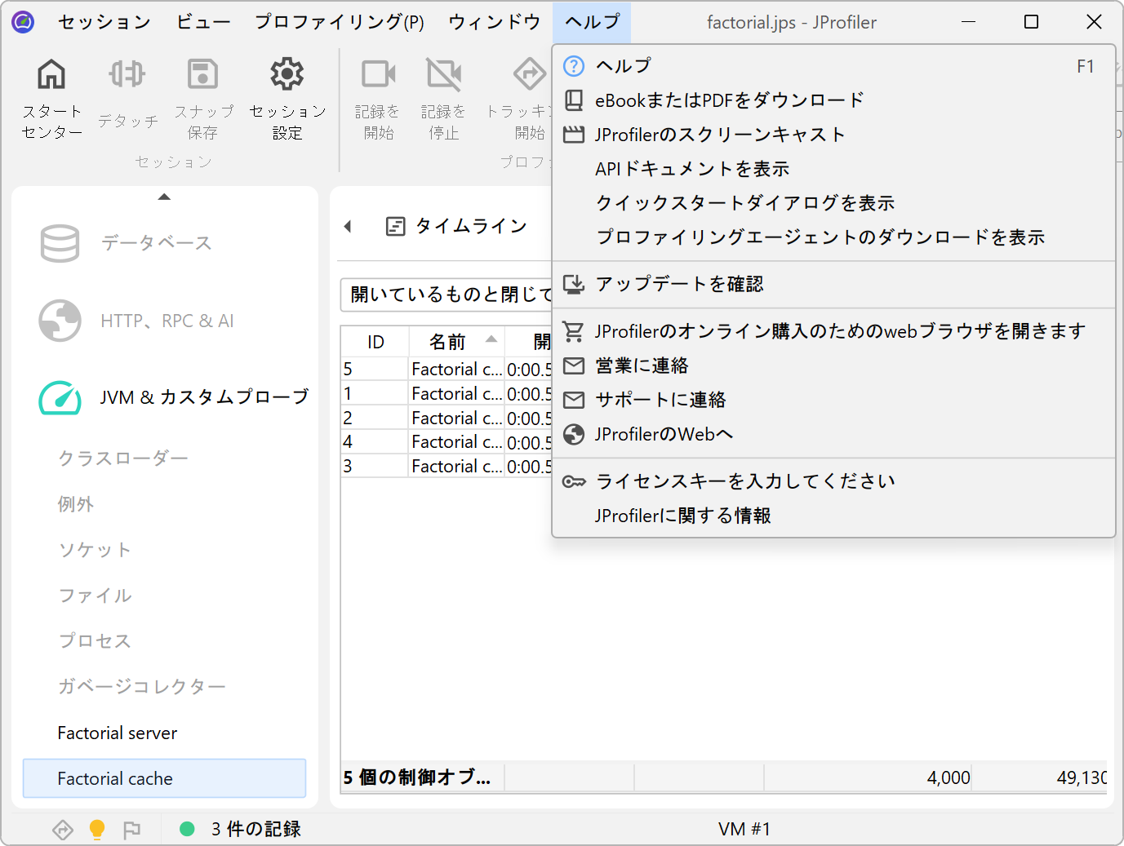Click the Stop Recording icon
The width and height of the screenshot is (1124, 846).
[443, 75]
